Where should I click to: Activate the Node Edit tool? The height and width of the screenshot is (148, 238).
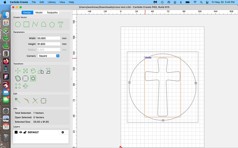18,101
